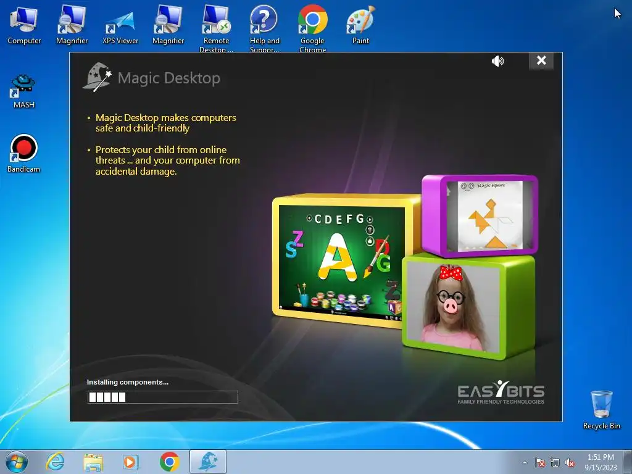Open Windows Media Player from the taskbar

pyautogui.click(x=131, y=462)
